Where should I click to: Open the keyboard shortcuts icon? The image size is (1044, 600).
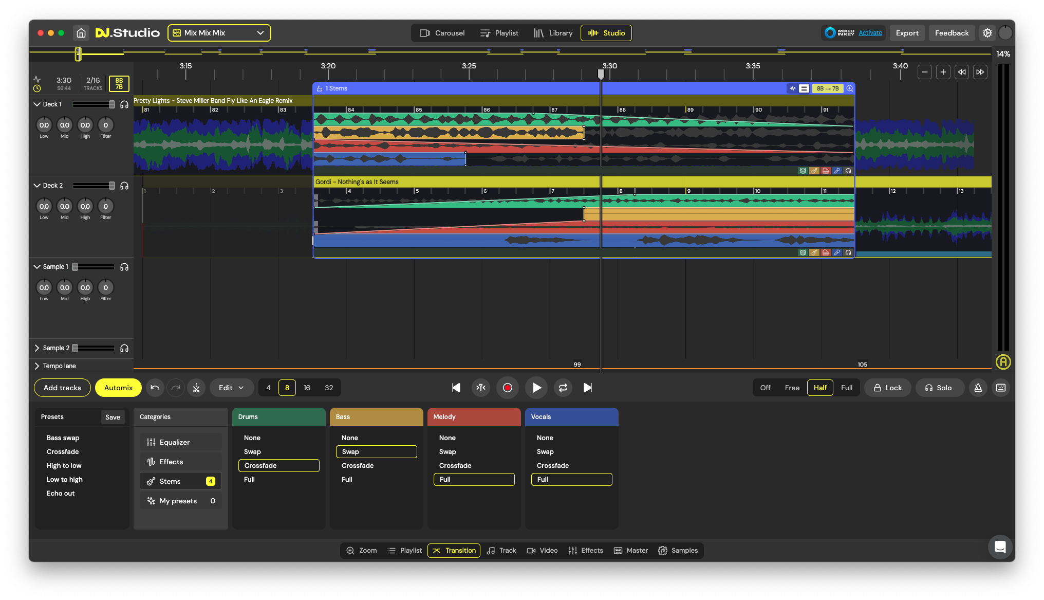coord(1001,388)
